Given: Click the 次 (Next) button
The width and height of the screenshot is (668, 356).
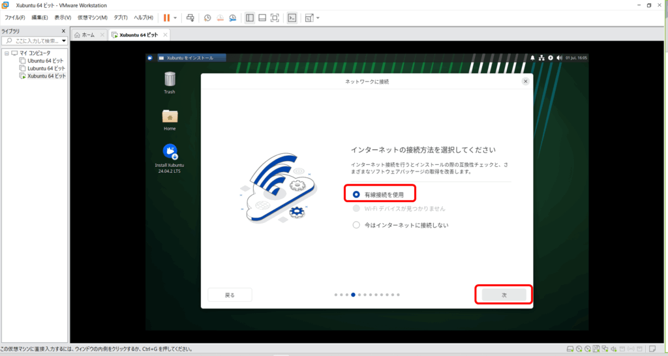Looking at the screenshot, I should click(x=504, y=295).
